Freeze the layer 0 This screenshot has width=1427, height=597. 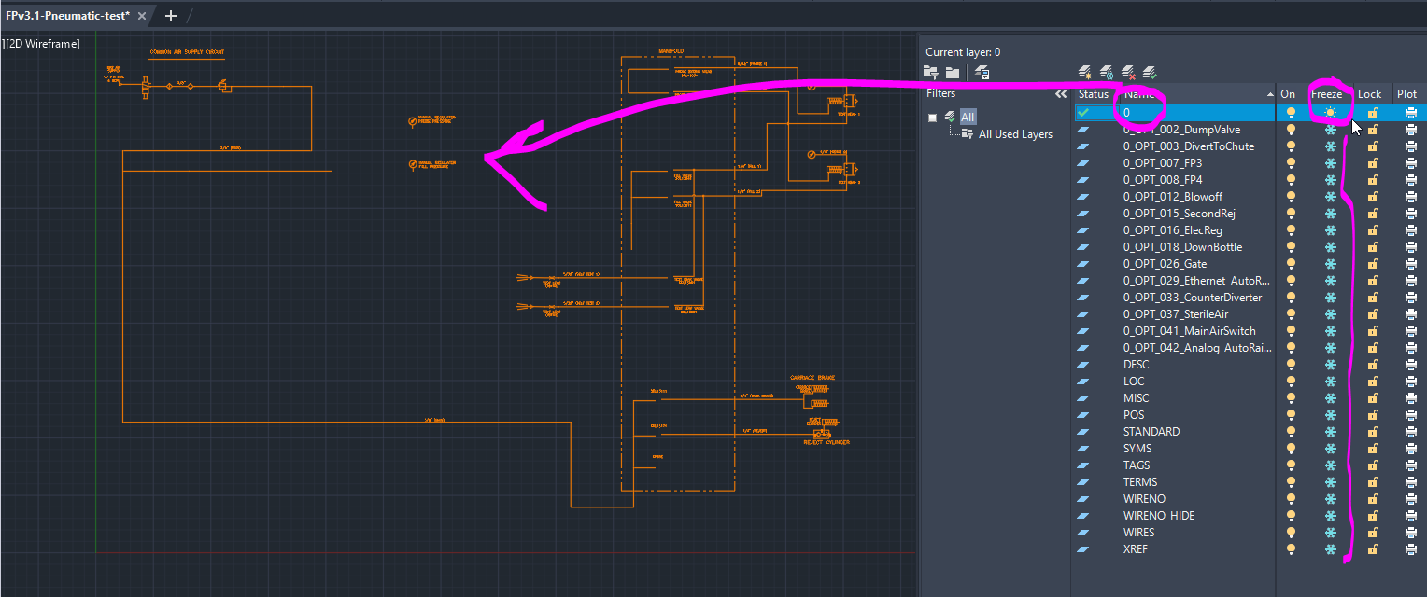click(1329, 111)
